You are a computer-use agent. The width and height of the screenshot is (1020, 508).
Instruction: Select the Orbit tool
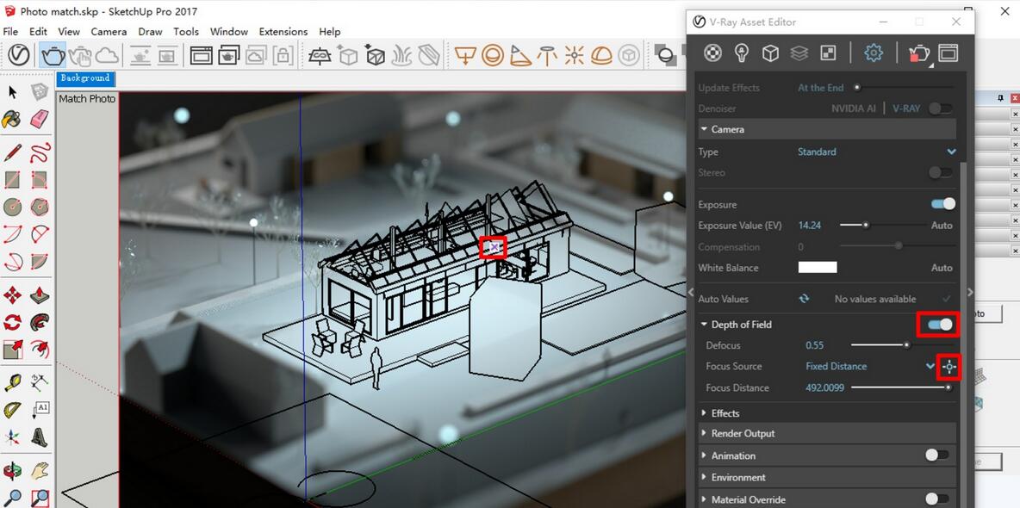tap(12, 471)
